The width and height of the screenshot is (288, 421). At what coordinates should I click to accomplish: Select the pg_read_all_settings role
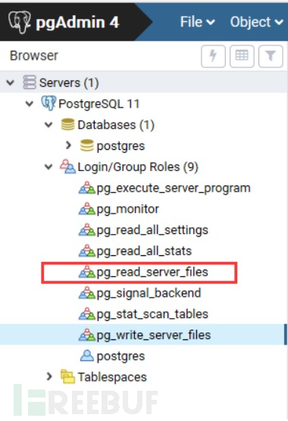pos(152,231)
